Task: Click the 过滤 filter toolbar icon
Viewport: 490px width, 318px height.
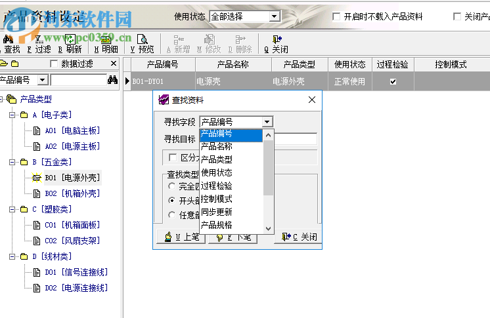Action: 39,39
